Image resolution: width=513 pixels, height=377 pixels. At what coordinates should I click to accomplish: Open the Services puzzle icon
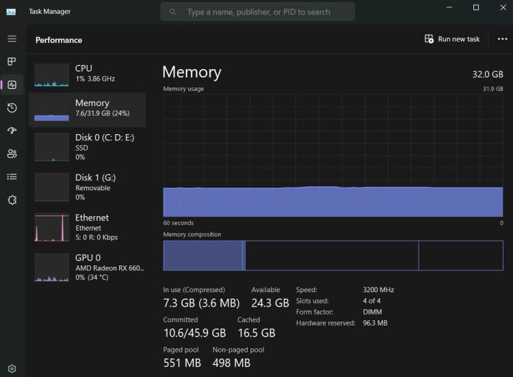[12, 200]
